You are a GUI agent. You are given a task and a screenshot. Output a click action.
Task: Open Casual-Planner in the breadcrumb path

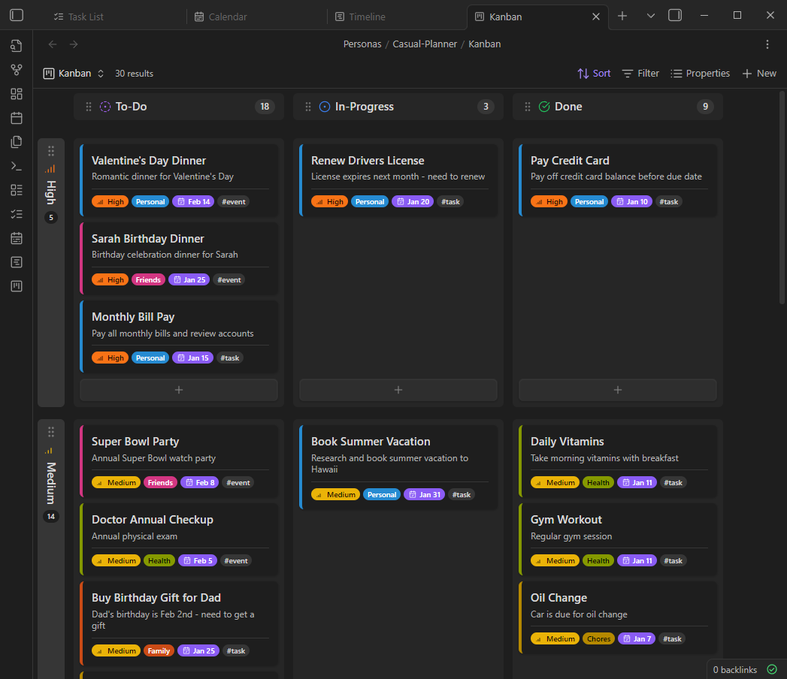pyautogui.click(x=425, y=44)
